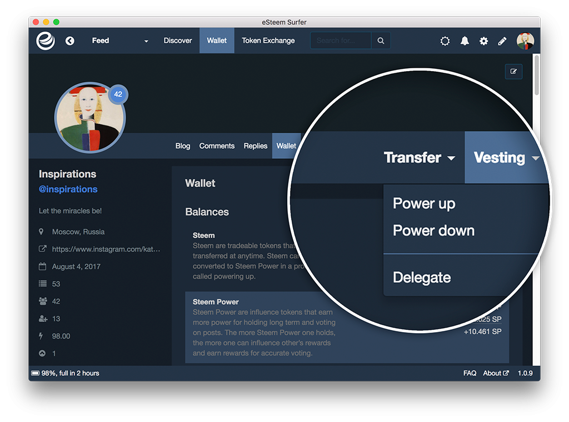Click the following user-plus icon
Viewport: 569px width, 422px height.
point(43,318)
